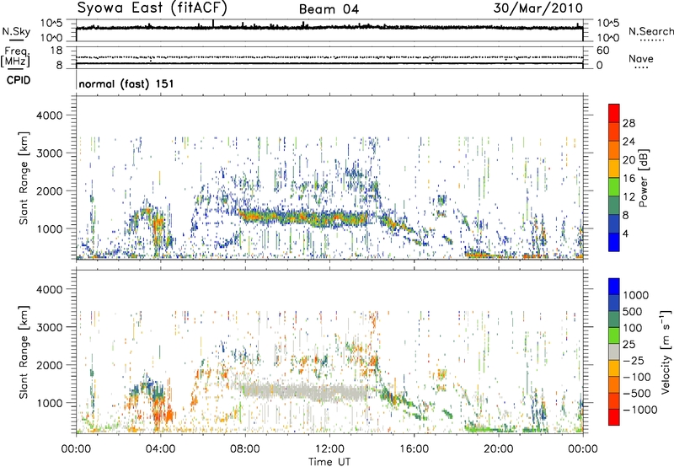Click the '3000' tick in the power panel
The image size is (674, 467).
point(49,153)
